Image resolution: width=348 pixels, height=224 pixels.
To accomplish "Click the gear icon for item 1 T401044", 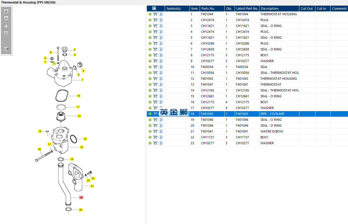I will (150, 14).
